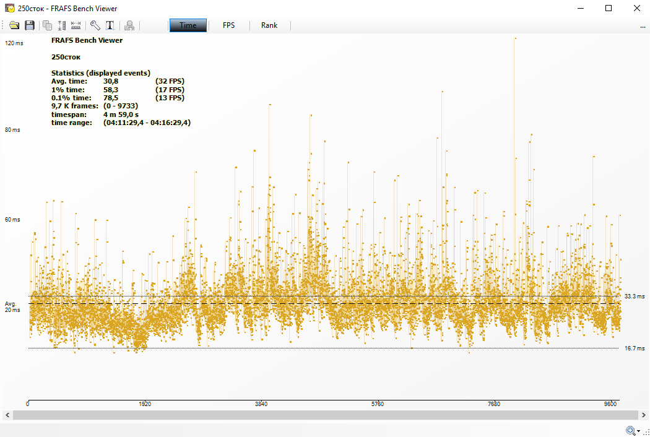Click the horizontal axis scale icon
The width and height of the screenshot is (650, 437).
coord(76,25)
